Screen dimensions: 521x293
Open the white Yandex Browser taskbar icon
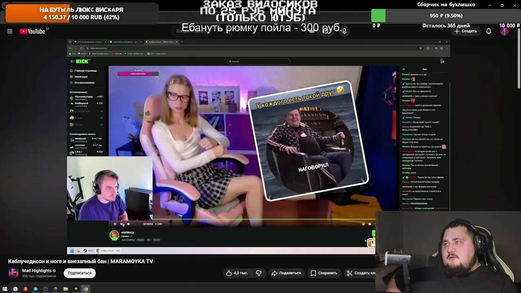15,289
